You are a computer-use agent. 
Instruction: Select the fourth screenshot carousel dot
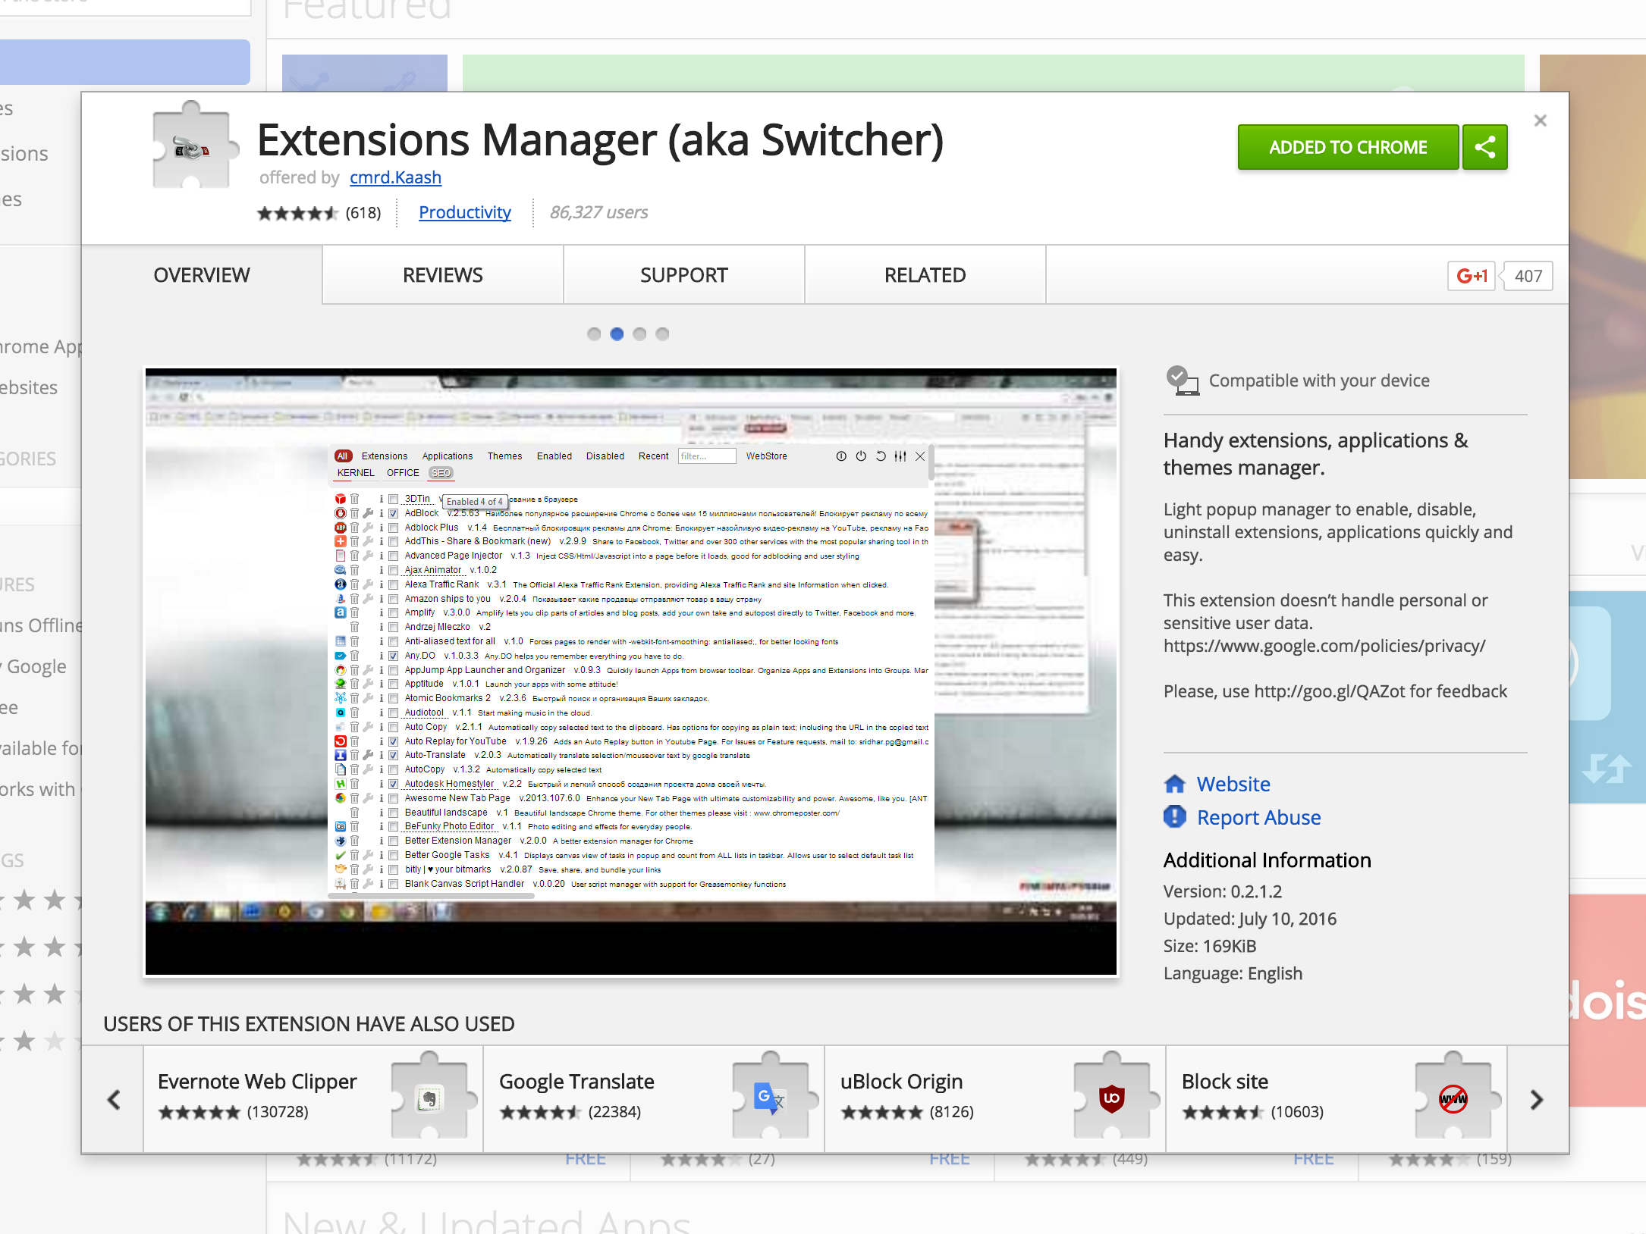click(x=662, y=334)
